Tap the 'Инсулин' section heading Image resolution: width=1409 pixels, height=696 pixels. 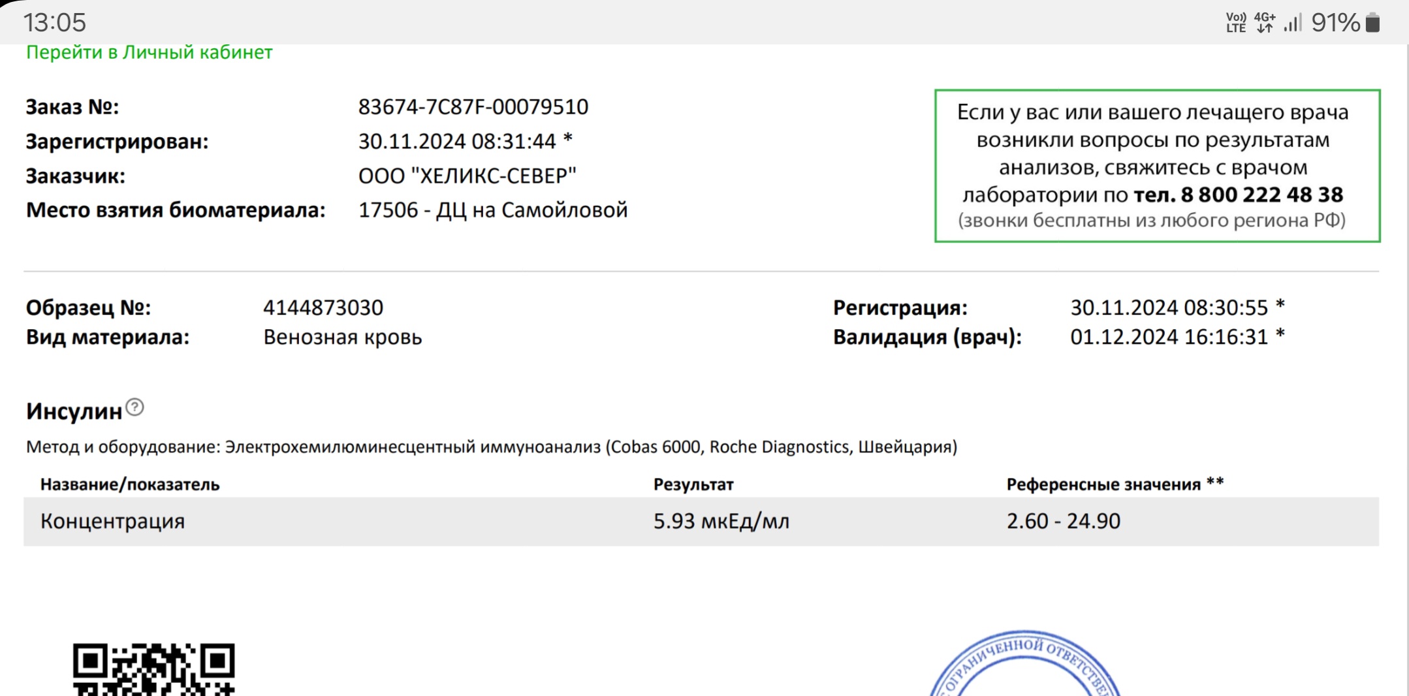tap(74, 411)
